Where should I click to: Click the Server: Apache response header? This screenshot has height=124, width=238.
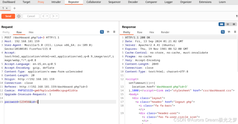click(x=150, y=45)
